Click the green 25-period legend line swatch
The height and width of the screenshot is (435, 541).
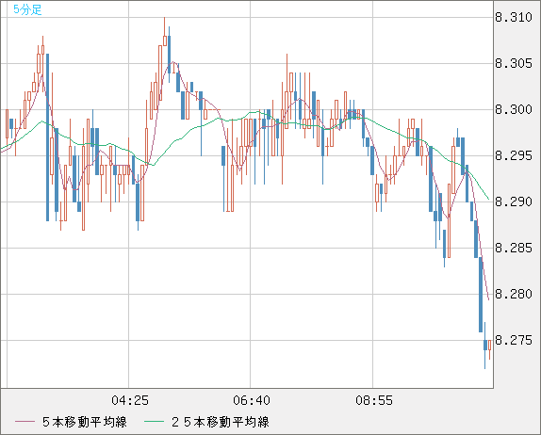pyautogui.click(x=154, y=422)
